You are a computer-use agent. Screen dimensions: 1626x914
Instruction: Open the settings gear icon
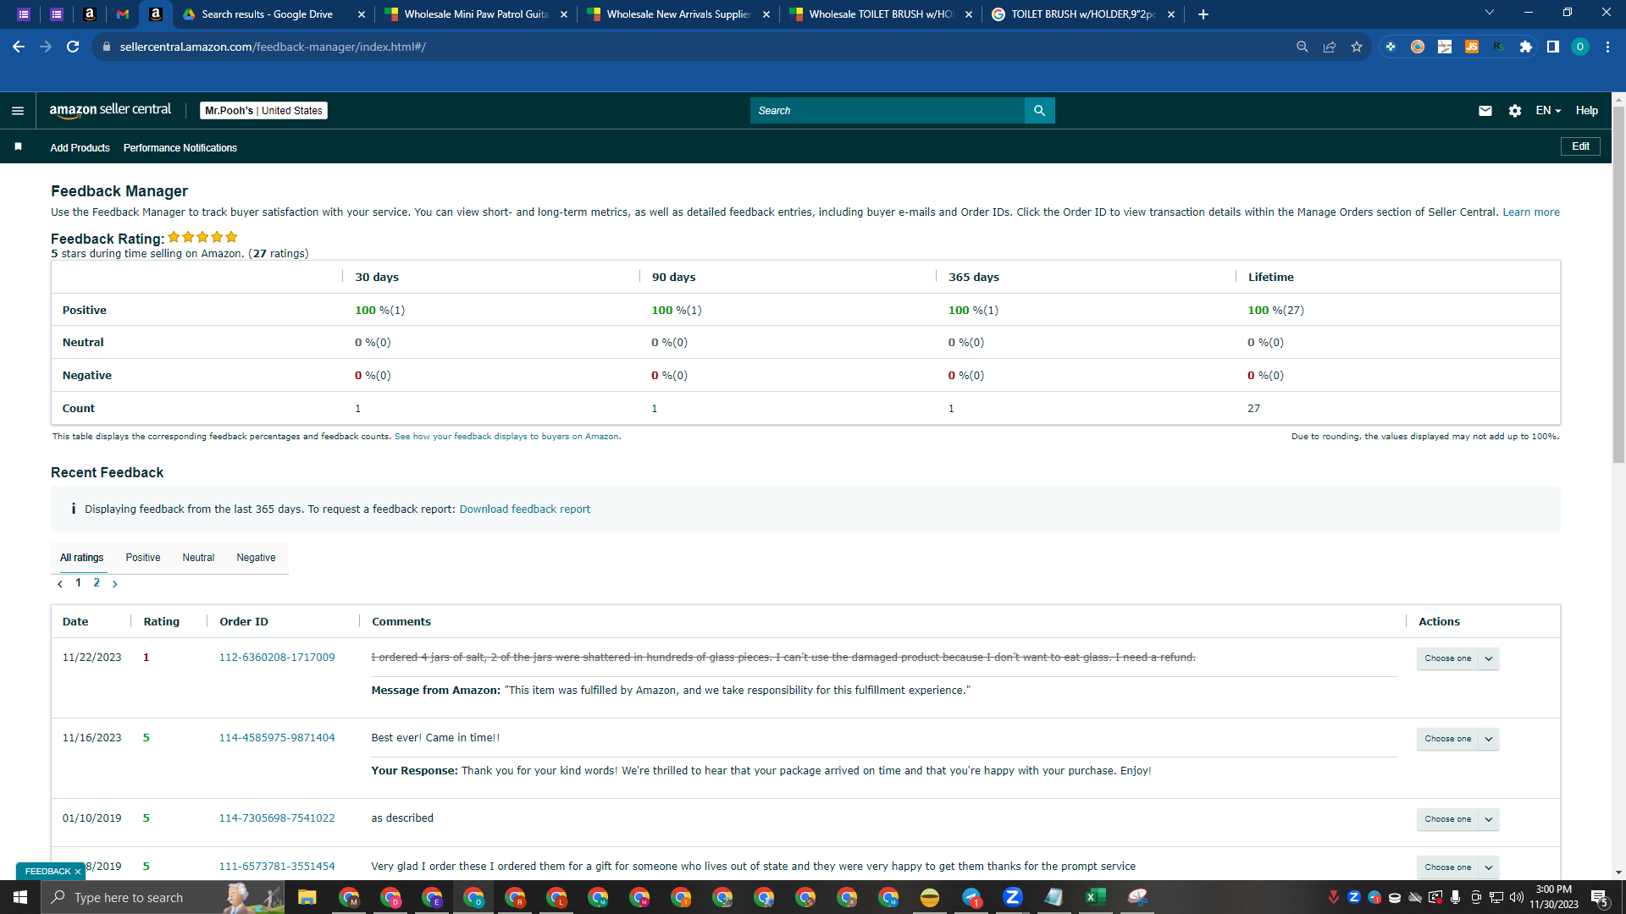[x=1515, y=111]
